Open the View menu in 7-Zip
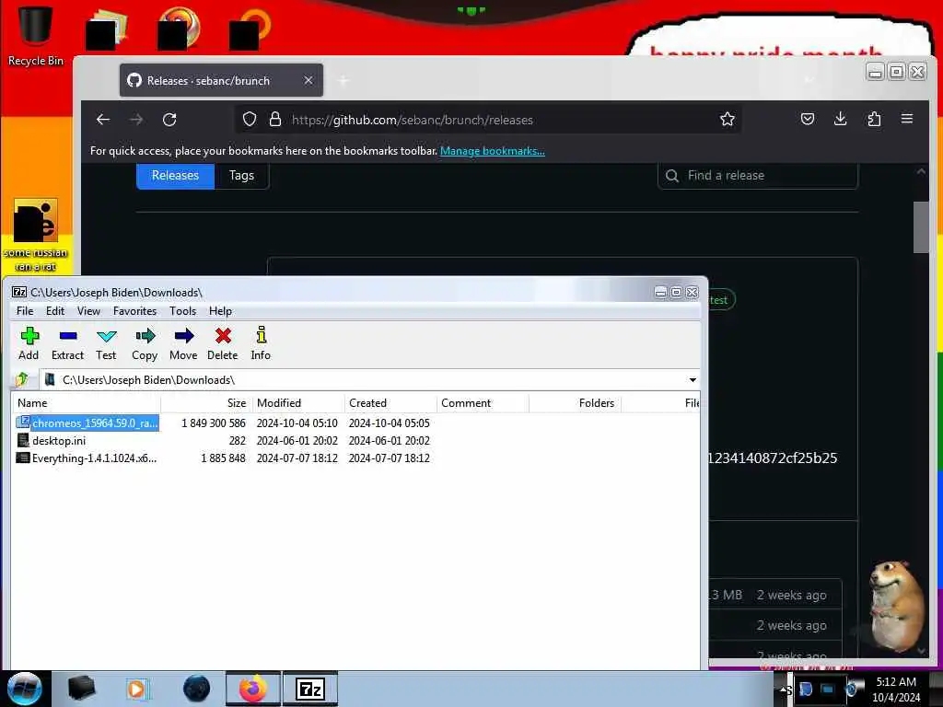Viewport: 943px width, 707px height. (88, 311)
